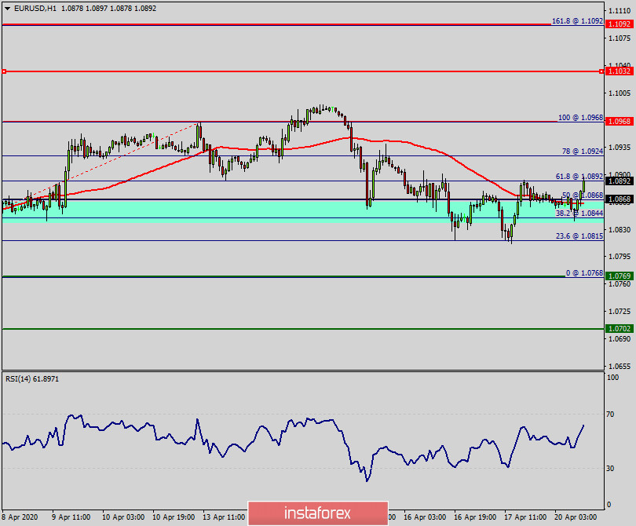
Task: Click the EURUSD,H1 title text
Action: coord(35,7)
